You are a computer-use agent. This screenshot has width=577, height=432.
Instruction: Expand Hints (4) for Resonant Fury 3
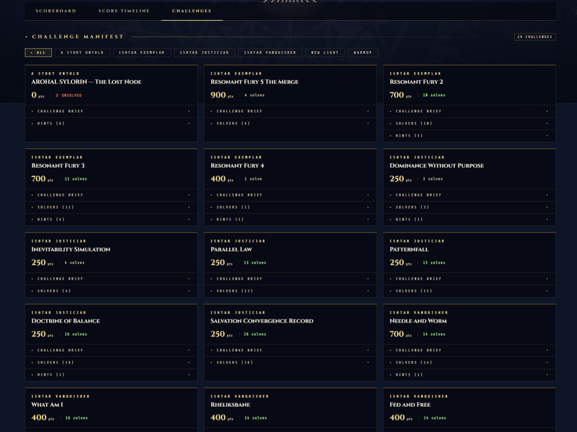pos(111,219)
